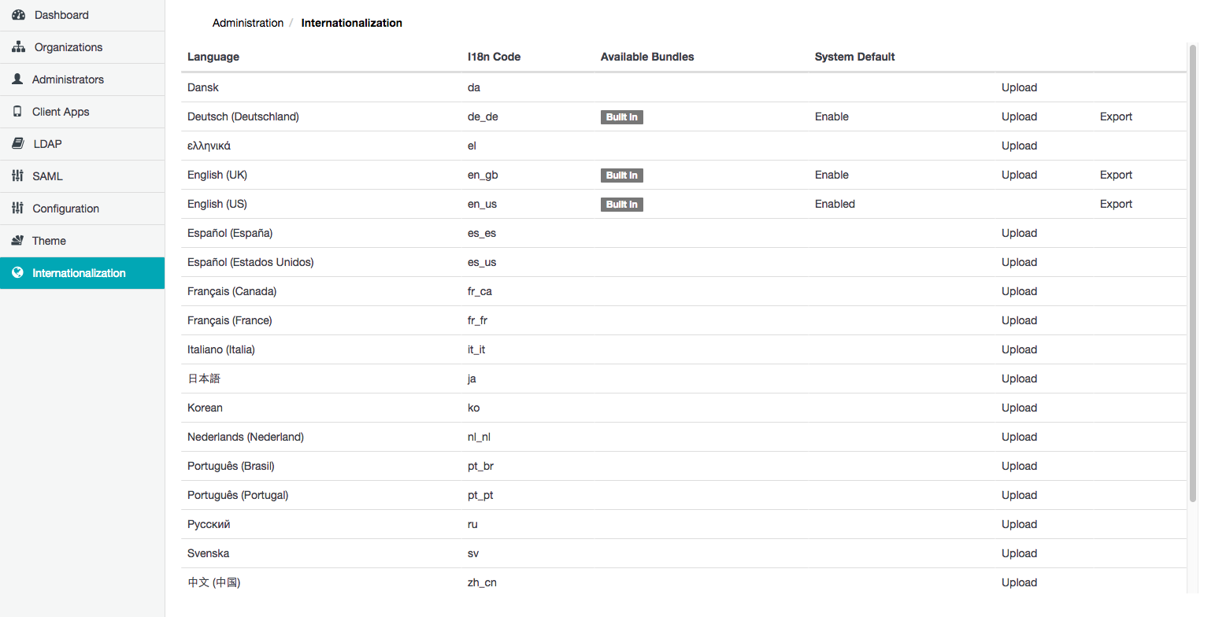Image resolution: width=1226 pixels, height=617 pixels.
Task: Click the vertical scrollbar of language table
Action: pos(1192,275)
